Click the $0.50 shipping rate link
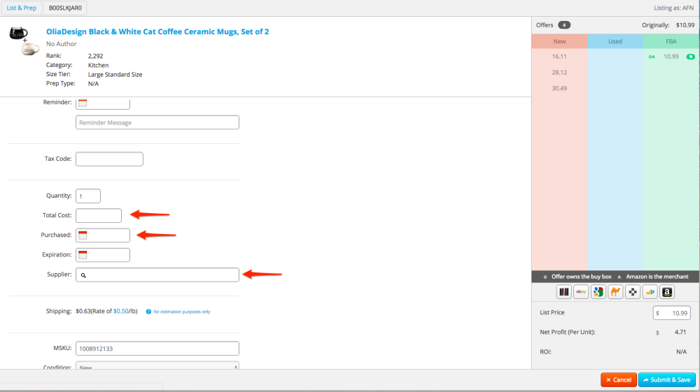 point(121,311)
